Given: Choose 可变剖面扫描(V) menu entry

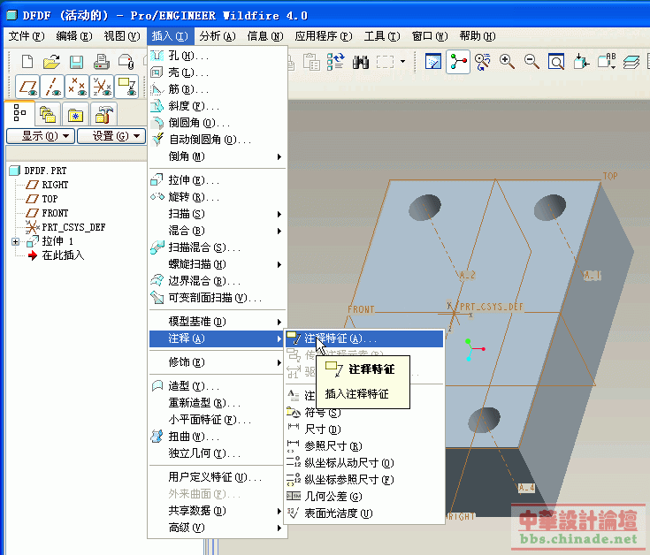Looking at the screenshot, I should point(218,297).
